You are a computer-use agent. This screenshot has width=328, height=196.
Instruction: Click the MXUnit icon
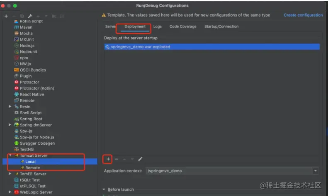tap(17, 39)
